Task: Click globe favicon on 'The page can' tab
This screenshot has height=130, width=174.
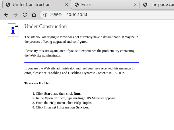Action: click(145, 5)
